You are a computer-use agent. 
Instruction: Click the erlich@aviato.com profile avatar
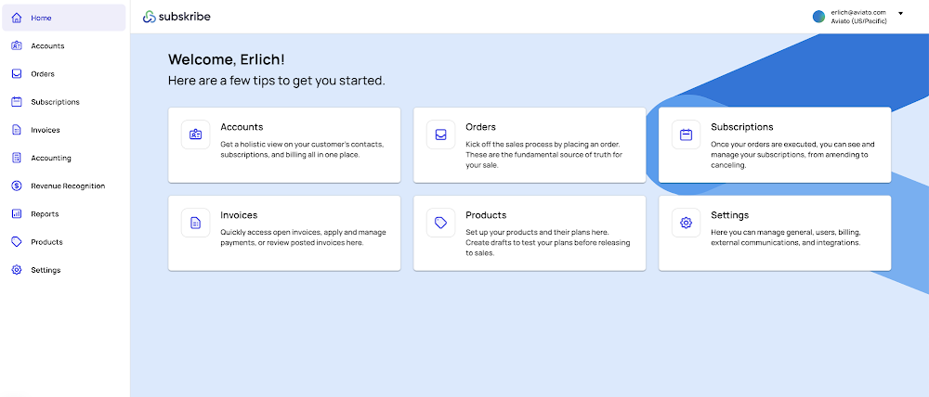(818, 17)
